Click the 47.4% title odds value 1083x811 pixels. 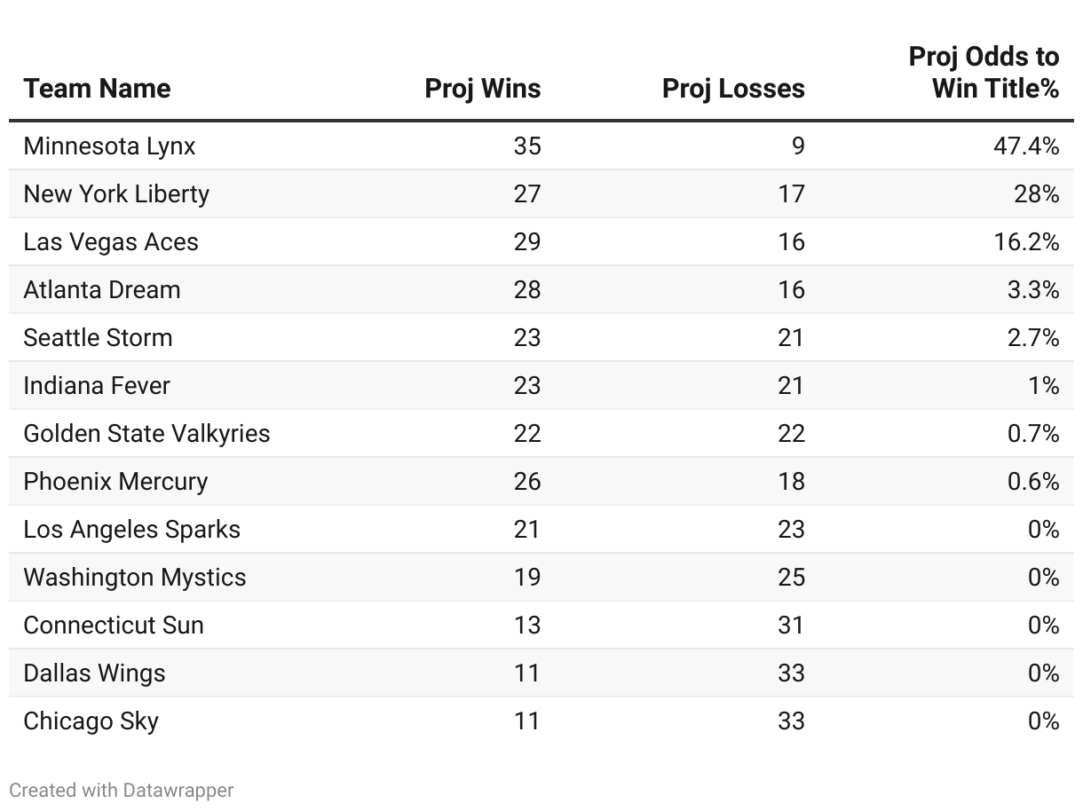(1025, 146)
